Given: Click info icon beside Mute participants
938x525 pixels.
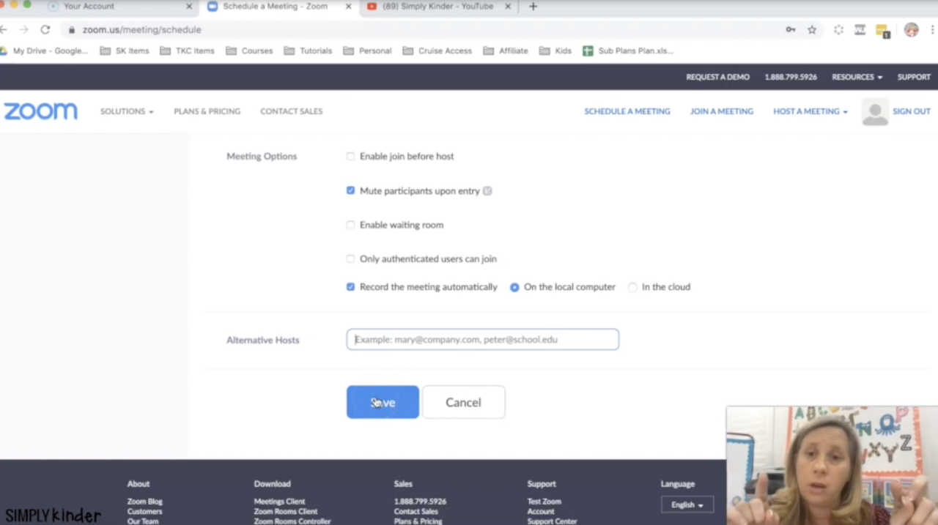Looking at the screenshot, I should (x=487, y=191).
